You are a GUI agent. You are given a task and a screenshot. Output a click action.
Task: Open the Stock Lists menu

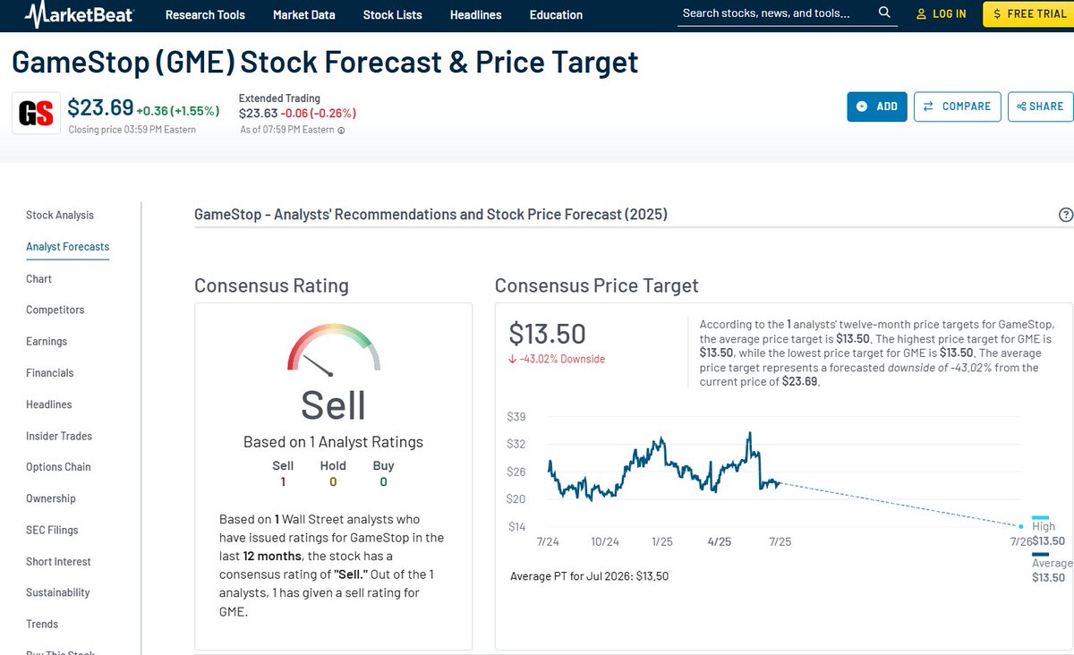click(392, 14)
